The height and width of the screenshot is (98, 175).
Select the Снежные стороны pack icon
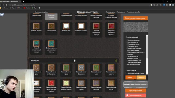coord(81,26)
